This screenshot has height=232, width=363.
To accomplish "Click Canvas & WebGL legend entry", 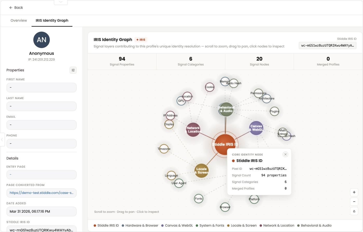I will (177, 226).
